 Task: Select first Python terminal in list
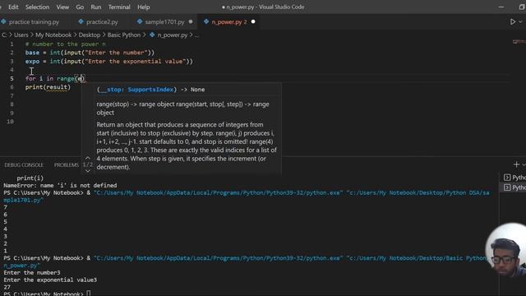point(515,178)
